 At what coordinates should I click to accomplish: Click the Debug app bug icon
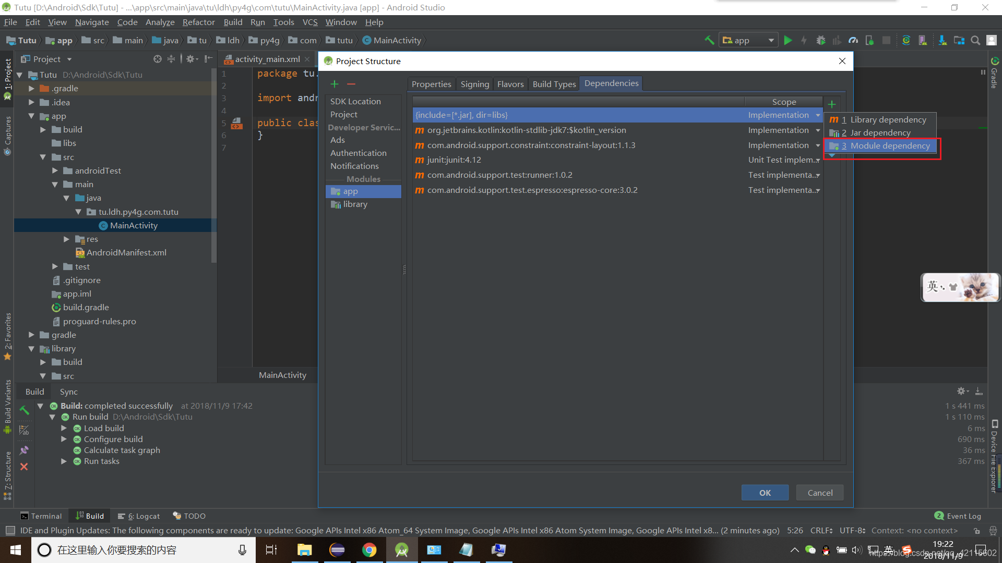pyautogui.click(x=821, y=40)
